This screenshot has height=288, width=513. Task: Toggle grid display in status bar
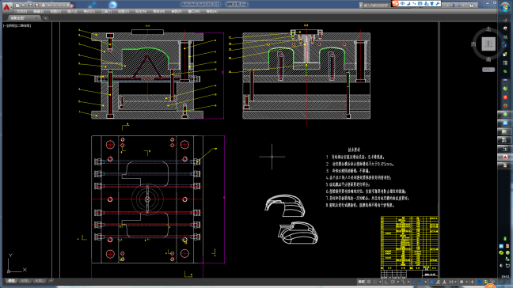coord(368,282)
